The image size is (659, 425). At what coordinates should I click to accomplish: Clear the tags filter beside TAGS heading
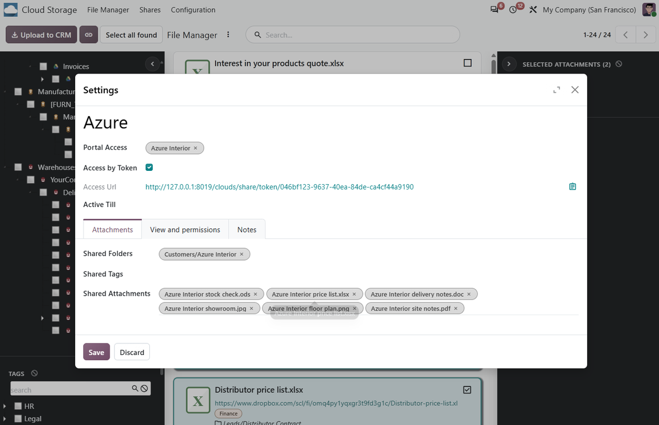coord(34,373)
